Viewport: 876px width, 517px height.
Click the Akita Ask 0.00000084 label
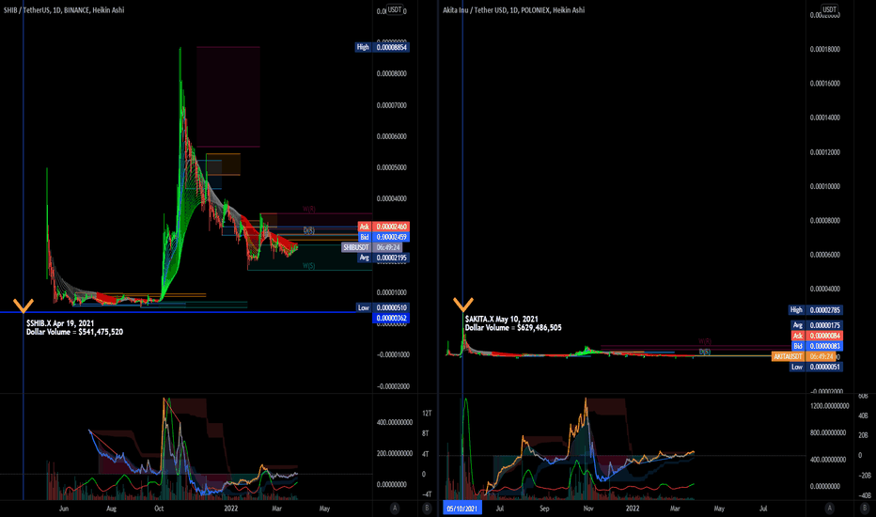pyautogui.click(x=817, y=336)
